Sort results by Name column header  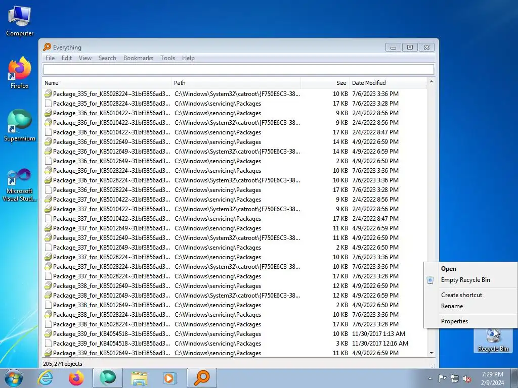pos(107,83)
